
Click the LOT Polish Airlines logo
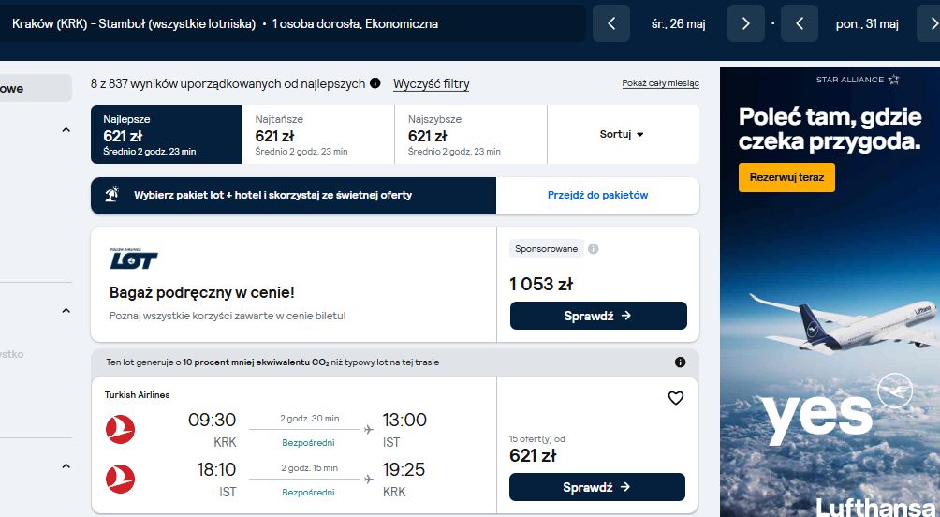click(x=134, y=258)
